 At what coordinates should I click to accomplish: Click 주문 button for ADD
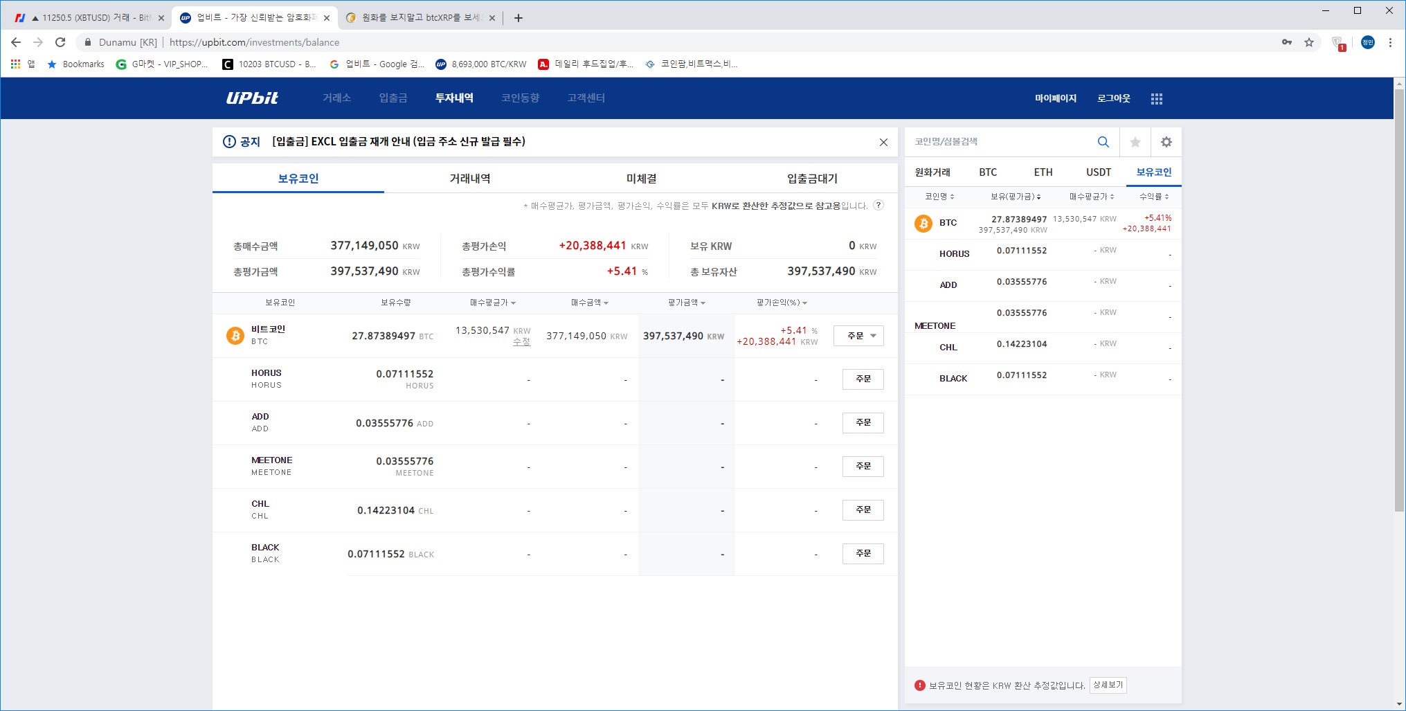tap(863, 423)
